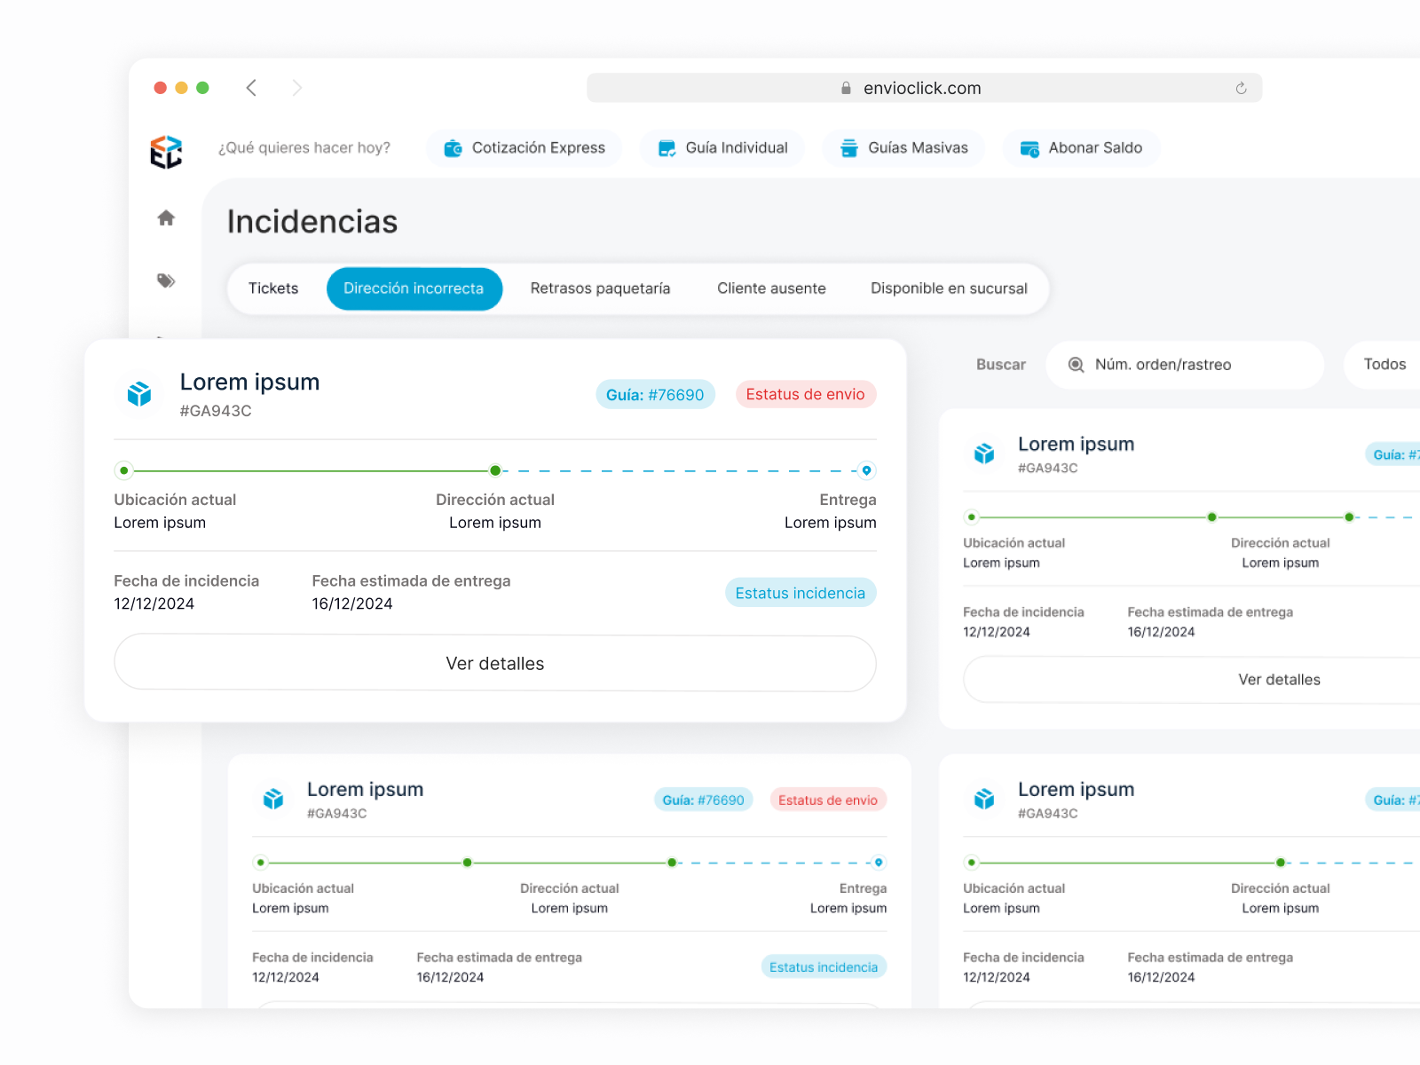Open Abonar Saldo via its wallet icon
This screenshot has height=1065, width=1420.
[1031, 148]
